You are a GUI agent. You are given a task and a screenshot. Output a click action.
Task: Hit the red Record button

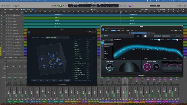click(63, 6)
